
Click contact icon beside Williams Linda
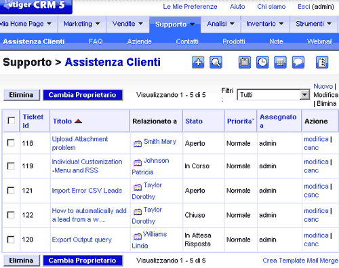tap(138, 236)
